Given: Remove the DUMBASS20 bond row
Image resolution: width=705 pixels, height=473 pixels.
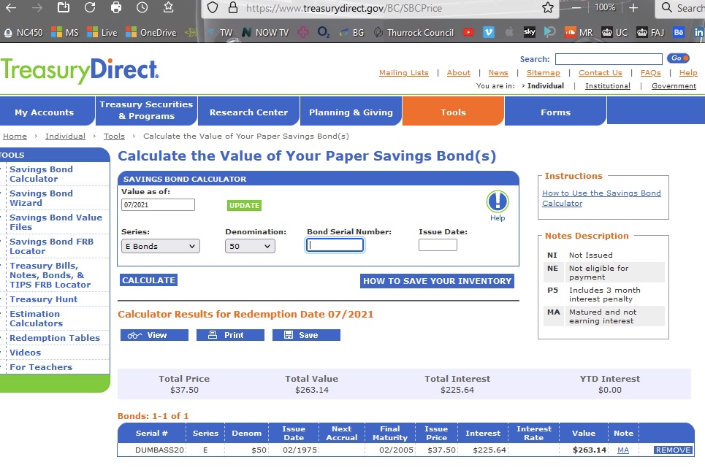Looking at the screenshot, I should (673, 450).
